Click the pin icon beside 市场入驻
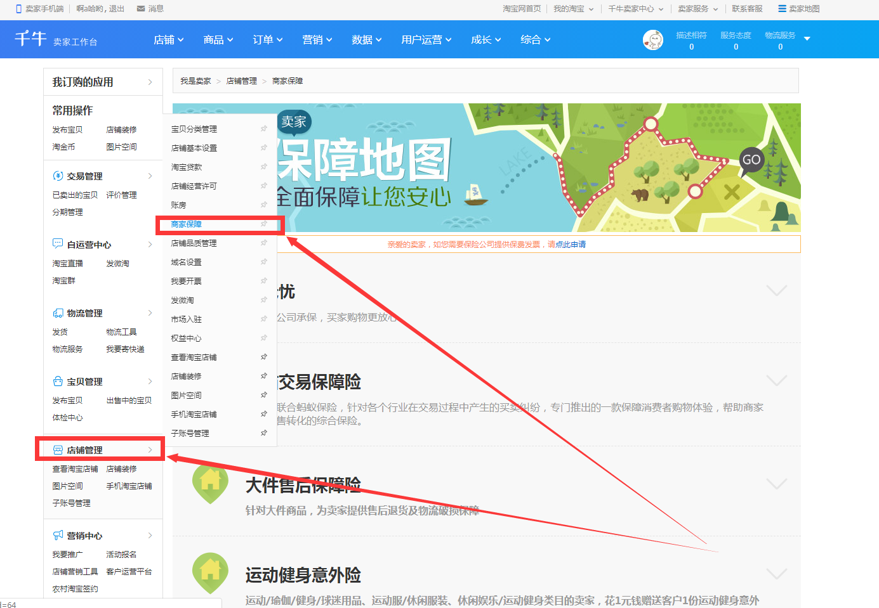The image size is (879, 608). point(264,319)
